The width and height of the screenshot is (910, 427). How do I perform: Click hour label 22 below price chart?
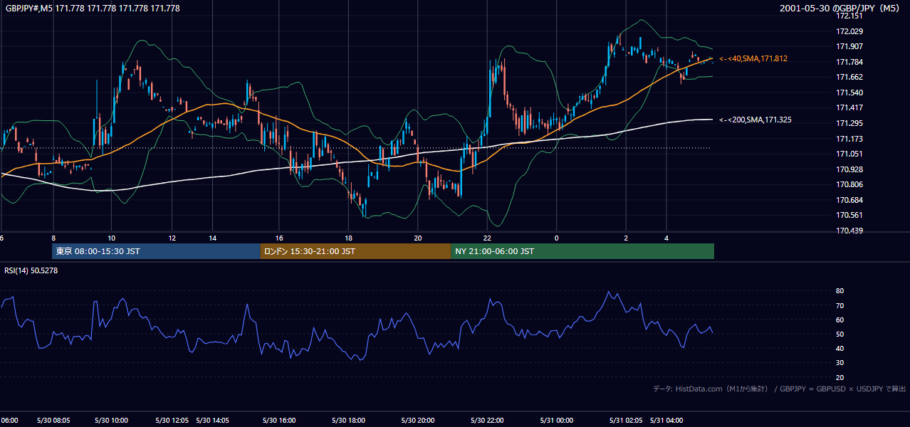487,238
